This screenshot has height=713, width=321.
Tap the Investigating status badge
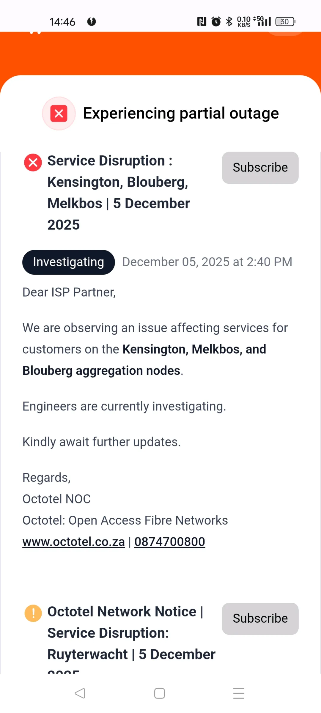[x=68, y=262]
